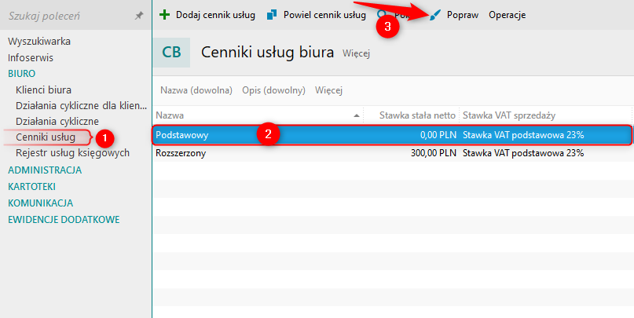Open Działania cykliczne in sidebar
This screenshot has height=318, width=634.
tap(57, 121)
